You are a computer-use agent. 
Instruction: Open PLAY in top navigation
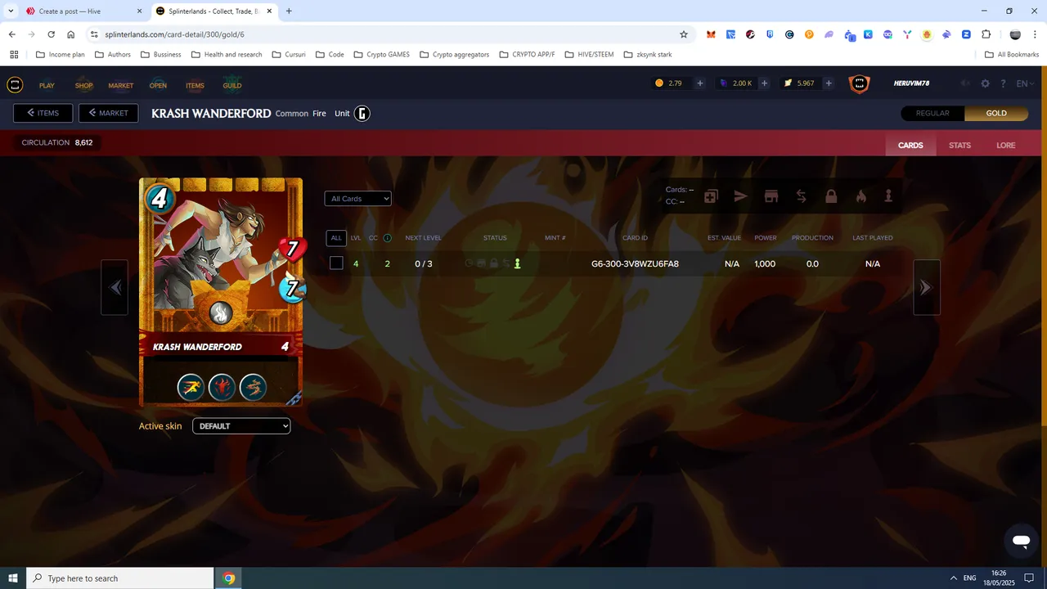[x=47, y=85]
